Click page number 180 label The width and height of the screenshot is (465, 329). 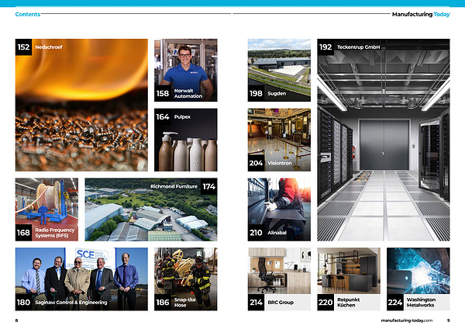pyautogui.click(x=24, y=303)
